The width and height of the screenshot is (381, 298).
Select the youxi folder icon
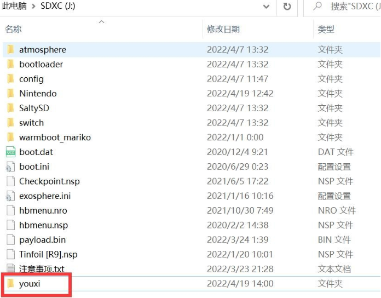(10, 284)
